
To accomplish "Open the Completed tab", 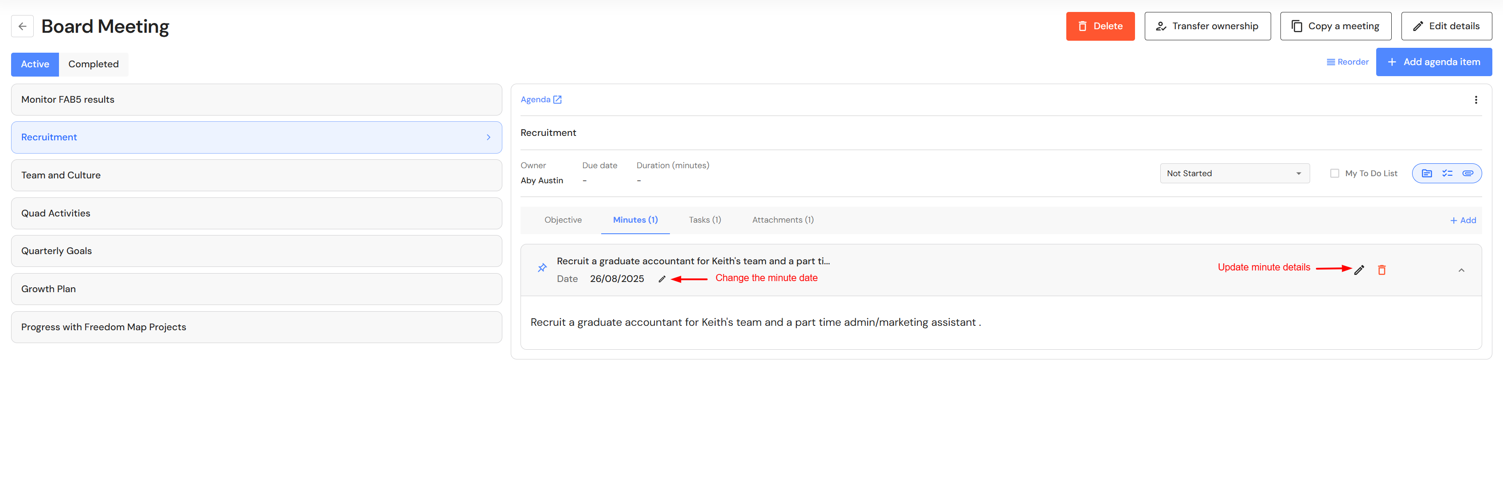I will [94, 64].
